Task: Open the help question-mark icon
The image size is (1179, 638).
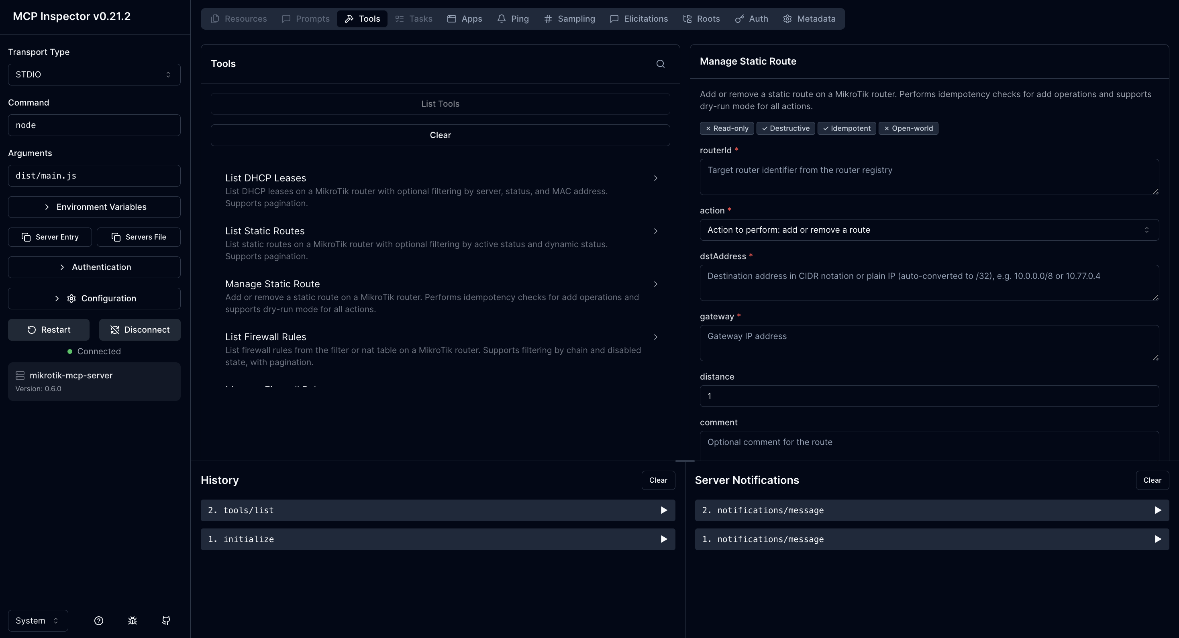Action: tap(99, 621)
